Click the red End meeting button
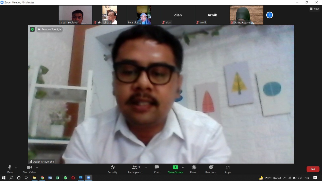Image resolution: width=322 pixels, height=181 pixels. (x=313, y=169)
